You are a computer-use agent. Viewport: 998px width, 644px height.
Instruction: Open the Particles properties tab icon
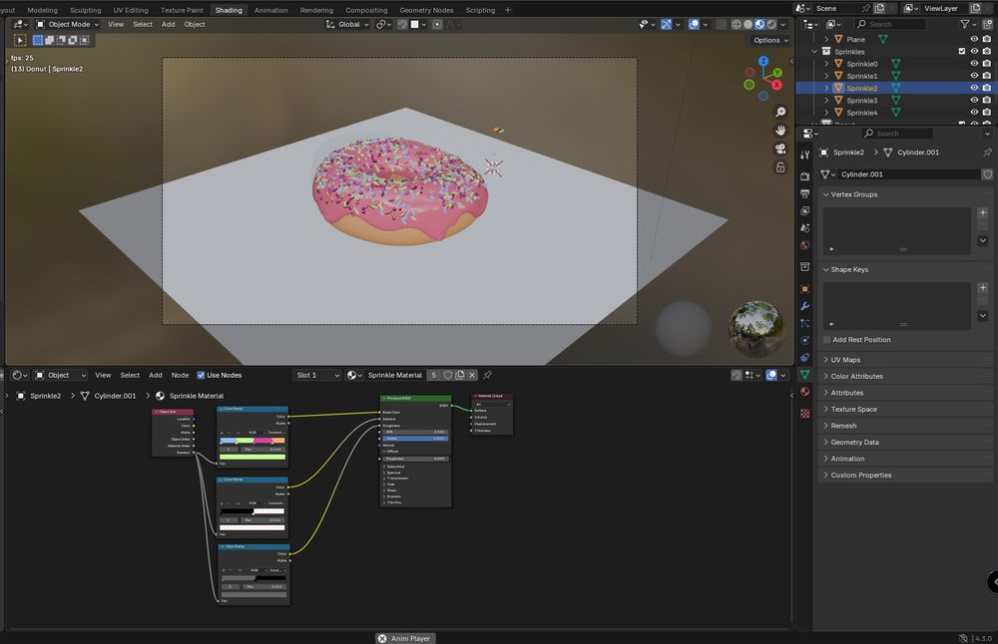tap(804, 323)
